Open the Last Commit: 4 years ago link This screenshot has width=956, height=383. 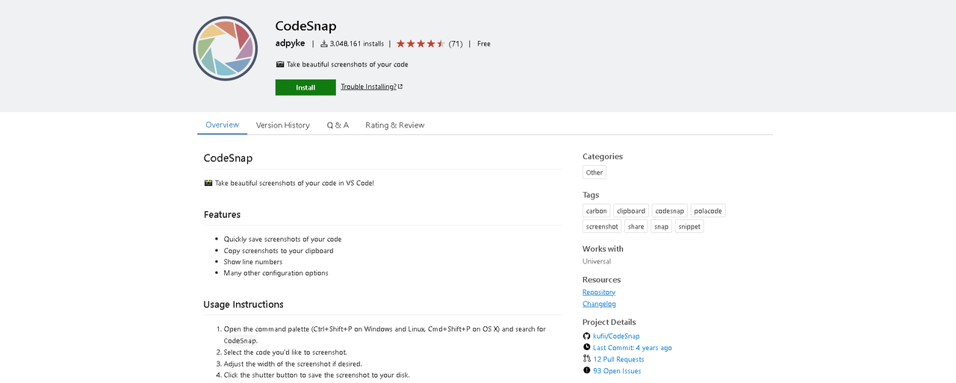pos(633,348)
